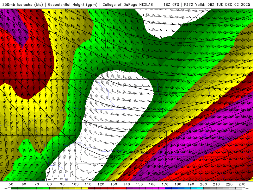Image resolution: width=253 pixels, height=190 pixels.
Task: Click the 'College of DuPage NEXLAB' label
Action: (128, 4)
